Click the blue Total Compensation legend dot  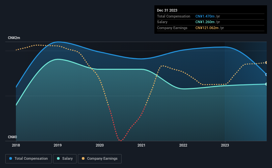click(x=11, y=158)
